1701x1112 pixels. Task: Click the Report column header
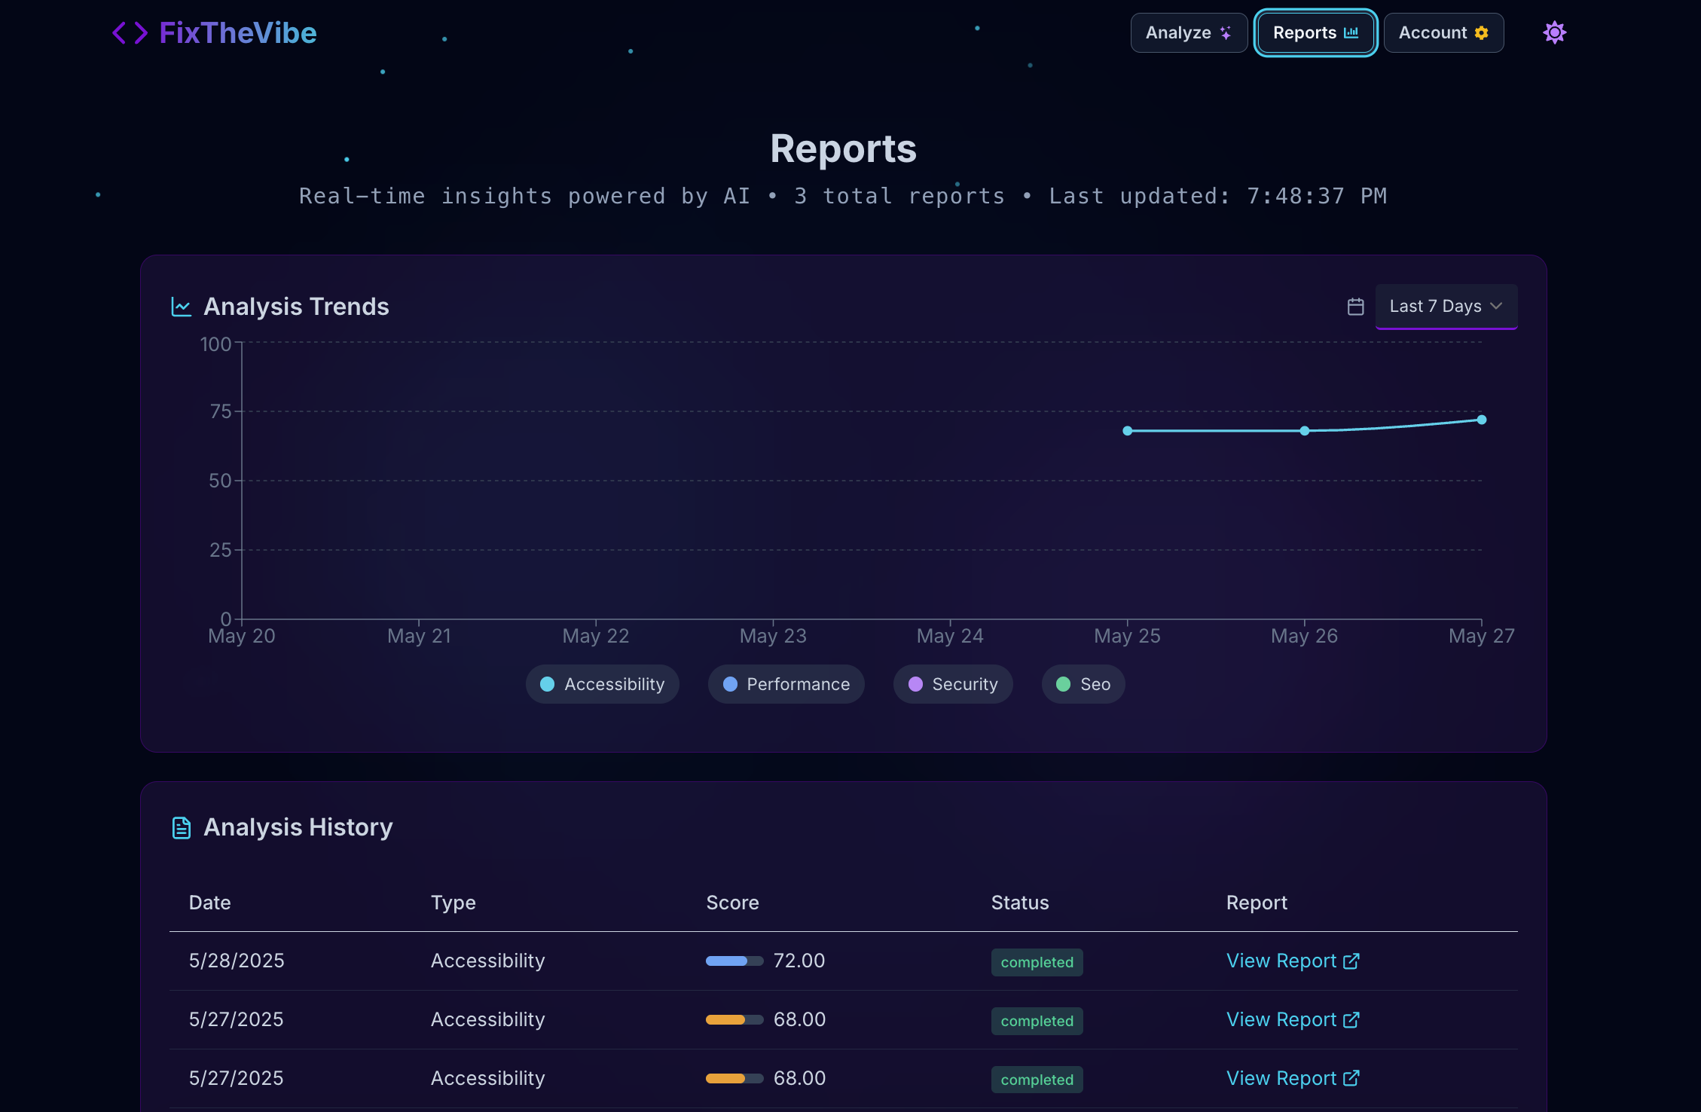(1257, 903)
